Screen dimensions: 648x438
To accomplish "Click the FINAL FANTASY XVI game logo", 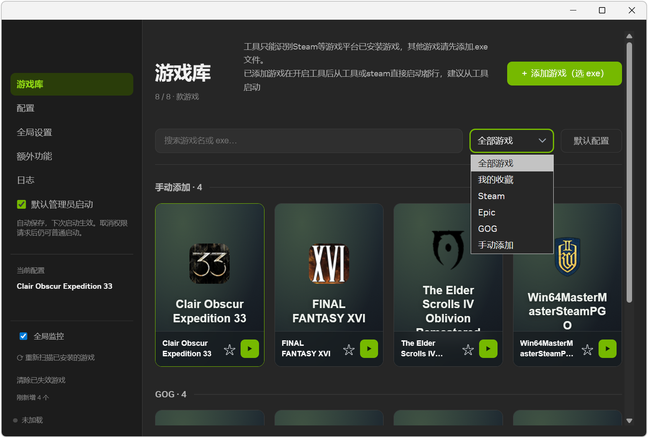I will pyautogui.click(x=329, y=264).
